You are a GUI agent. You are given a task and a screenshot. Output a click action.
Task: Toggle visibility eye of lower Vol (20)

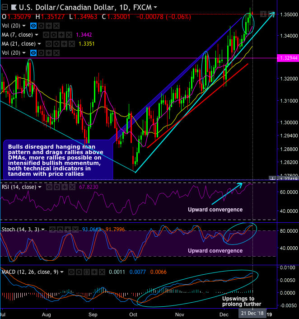pos(33,53)
